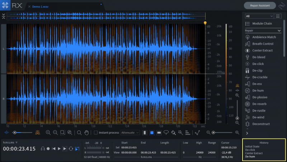Open the All module filter dropdown
Viewport: 287px width, 162px height.
pos(259,16)
